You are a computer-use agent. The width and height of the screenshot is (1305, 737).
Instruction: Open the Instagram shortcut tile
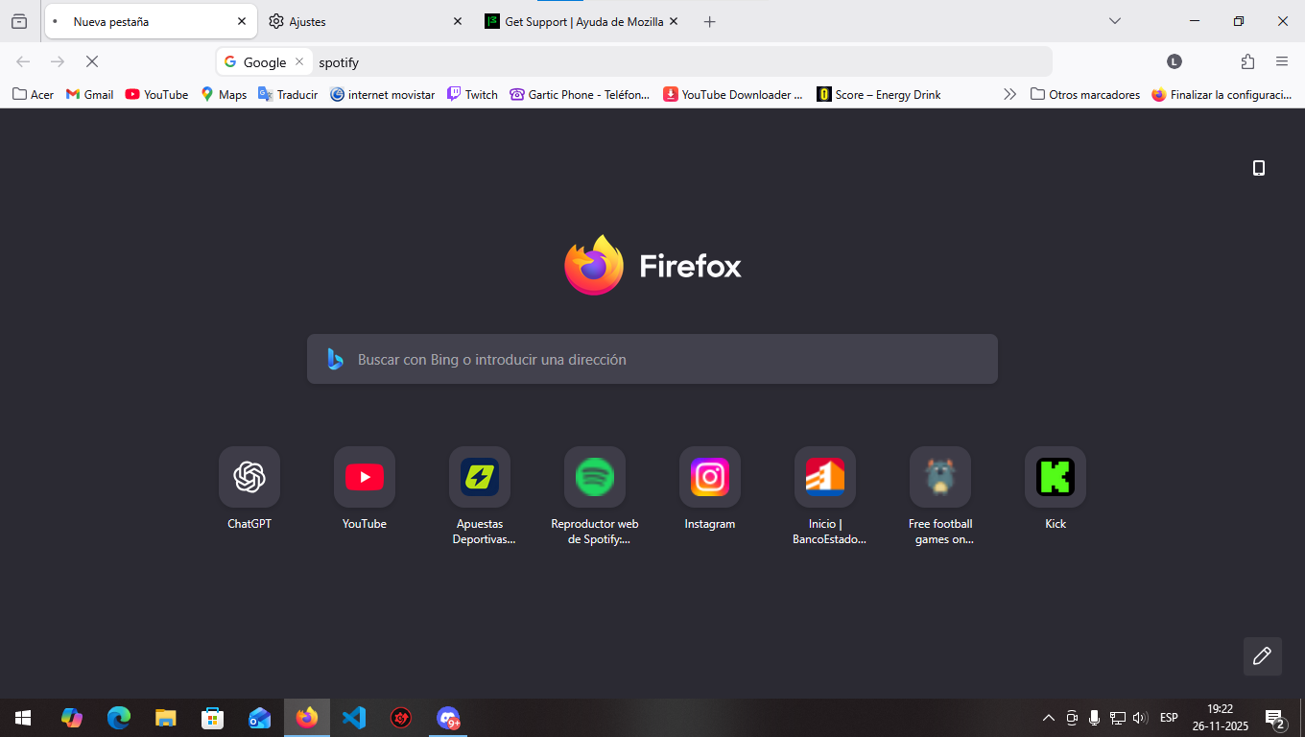click(710, 477)
